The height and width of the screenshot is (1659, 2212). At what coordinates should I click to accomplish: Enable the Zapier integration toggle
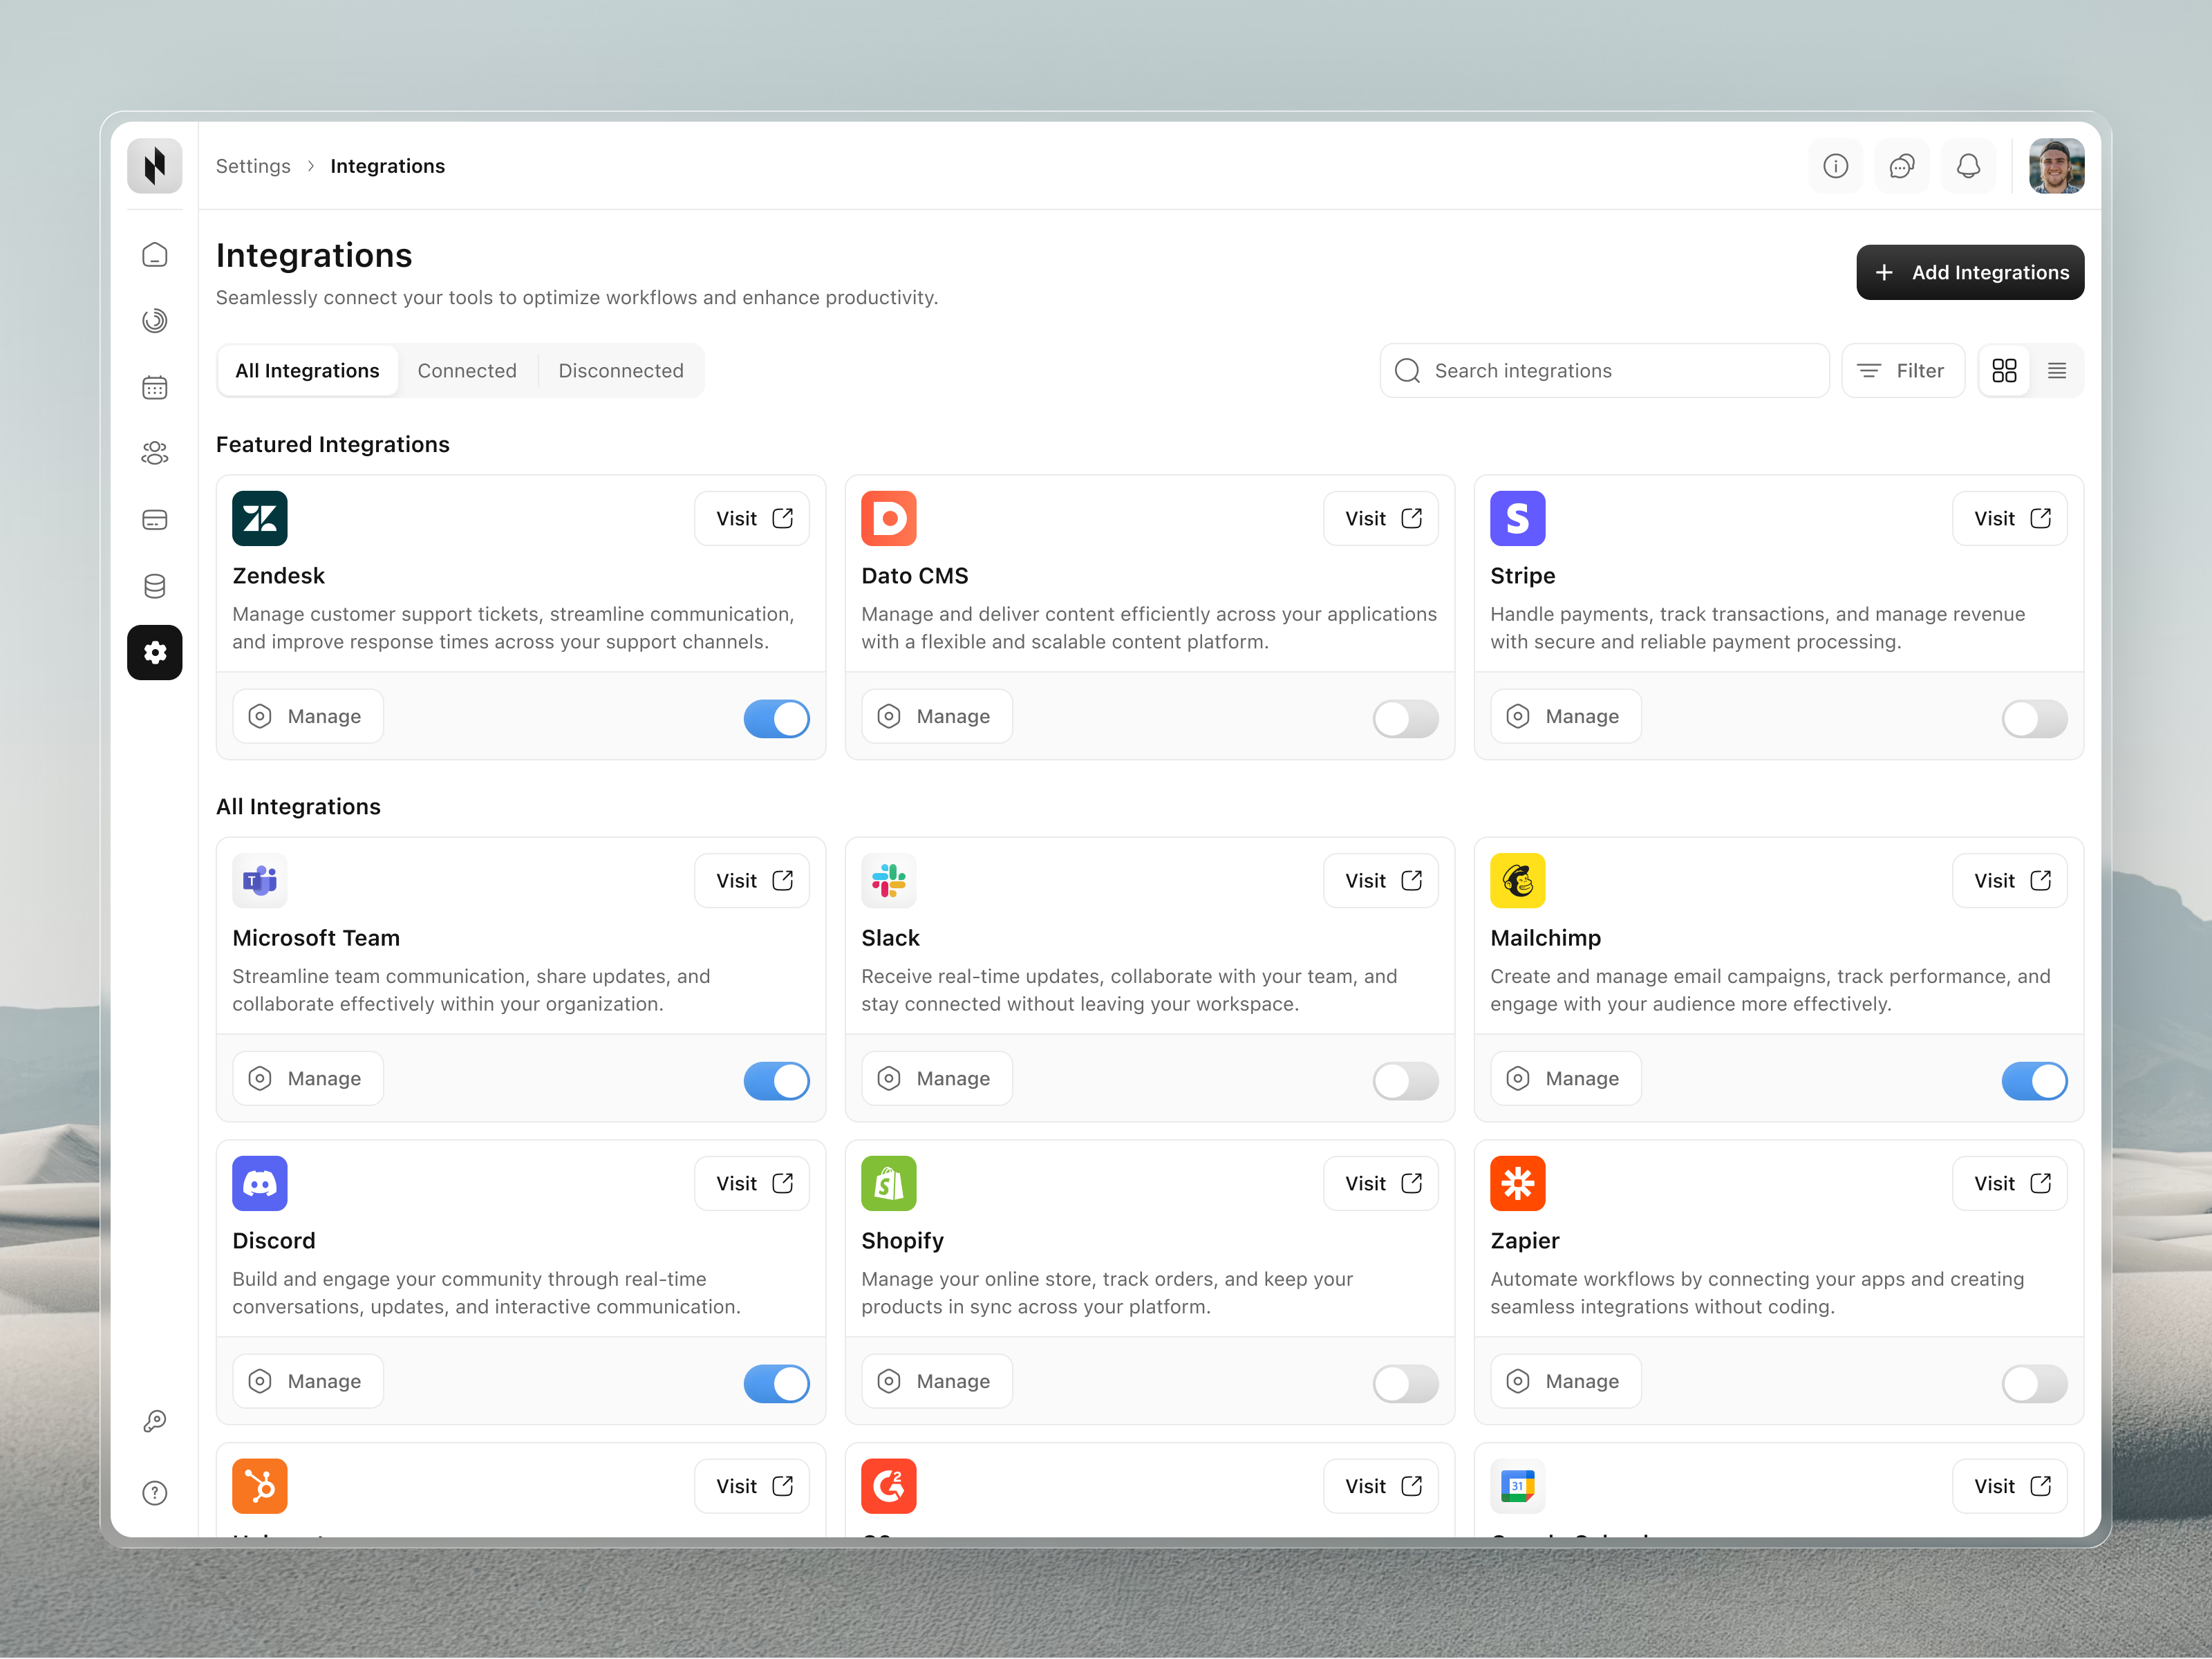click(2035, 1384)
